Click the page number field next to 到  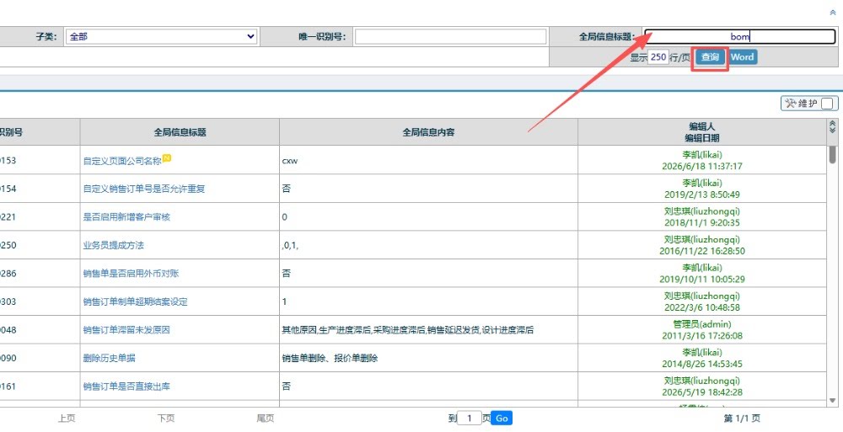click(470, 418)
